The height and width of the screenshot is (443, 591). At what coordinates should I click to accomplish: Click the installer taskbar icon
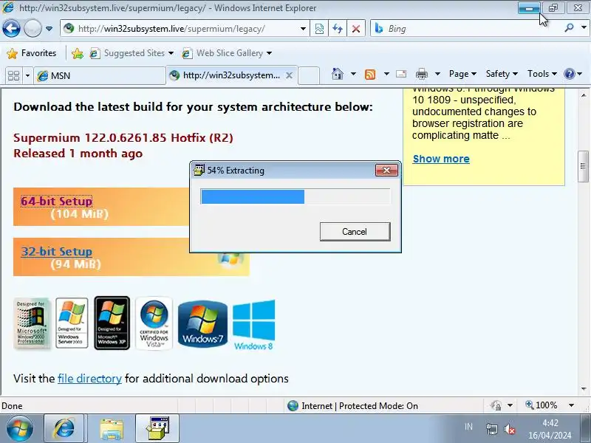tap(157, 429)
